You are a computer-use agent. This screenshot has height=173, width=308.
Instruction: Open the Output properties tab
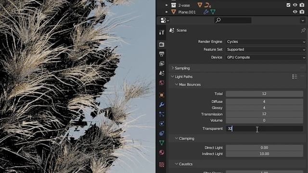(162, 54)
